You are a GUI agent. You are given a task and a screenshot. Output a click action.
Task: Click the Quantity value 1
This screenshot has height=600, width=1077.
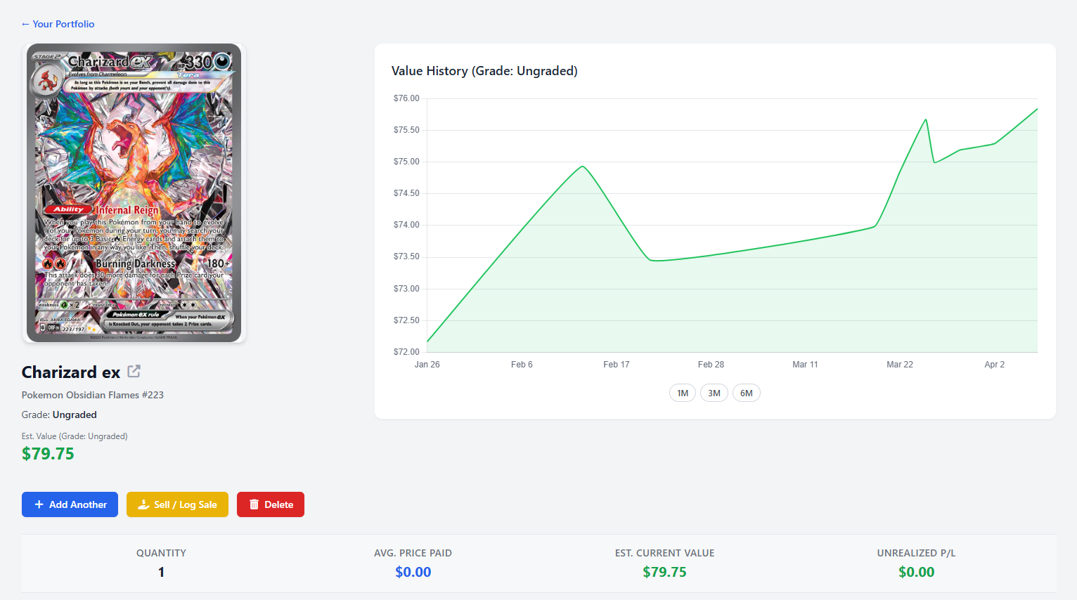161,572
